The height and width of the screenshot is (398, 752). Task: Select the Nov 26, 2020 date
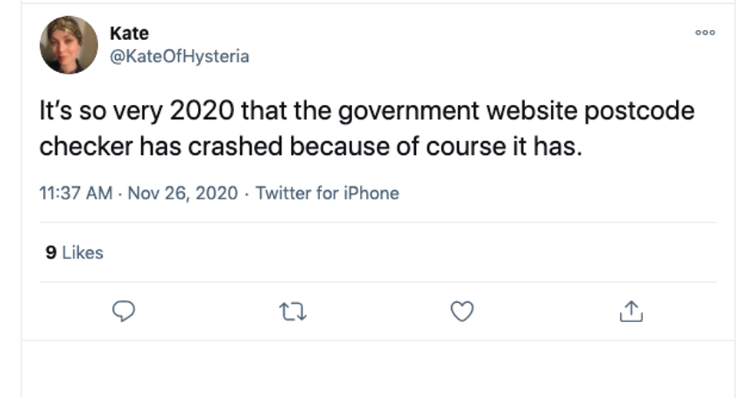click(x=183, y=192)
